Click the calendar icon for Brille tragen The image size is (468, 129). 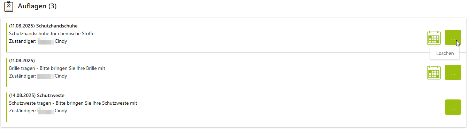(x=434, y=72)
